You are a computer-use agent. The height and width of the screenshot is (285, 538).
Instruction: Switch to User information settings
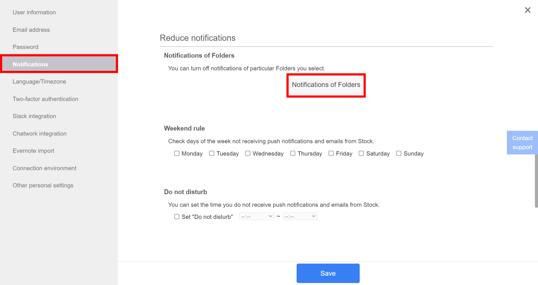click(34, 12)
